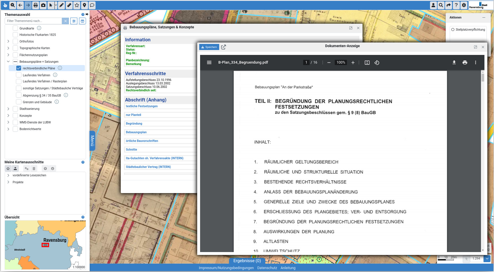This screenshot has width=494, height=272.
Task: Click the Filter Themenmenü input field
Action: [33, 21]
